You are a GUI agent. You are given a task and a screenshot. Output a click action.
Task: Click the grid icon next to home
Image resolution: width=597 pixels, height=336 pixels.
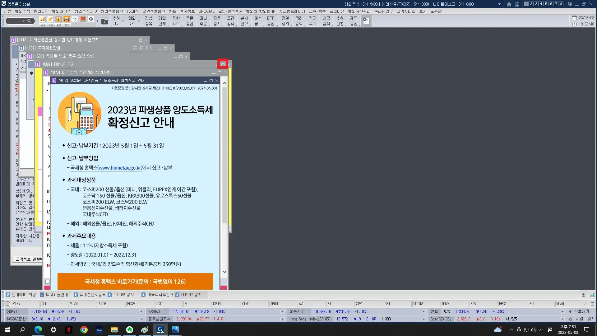517,4
